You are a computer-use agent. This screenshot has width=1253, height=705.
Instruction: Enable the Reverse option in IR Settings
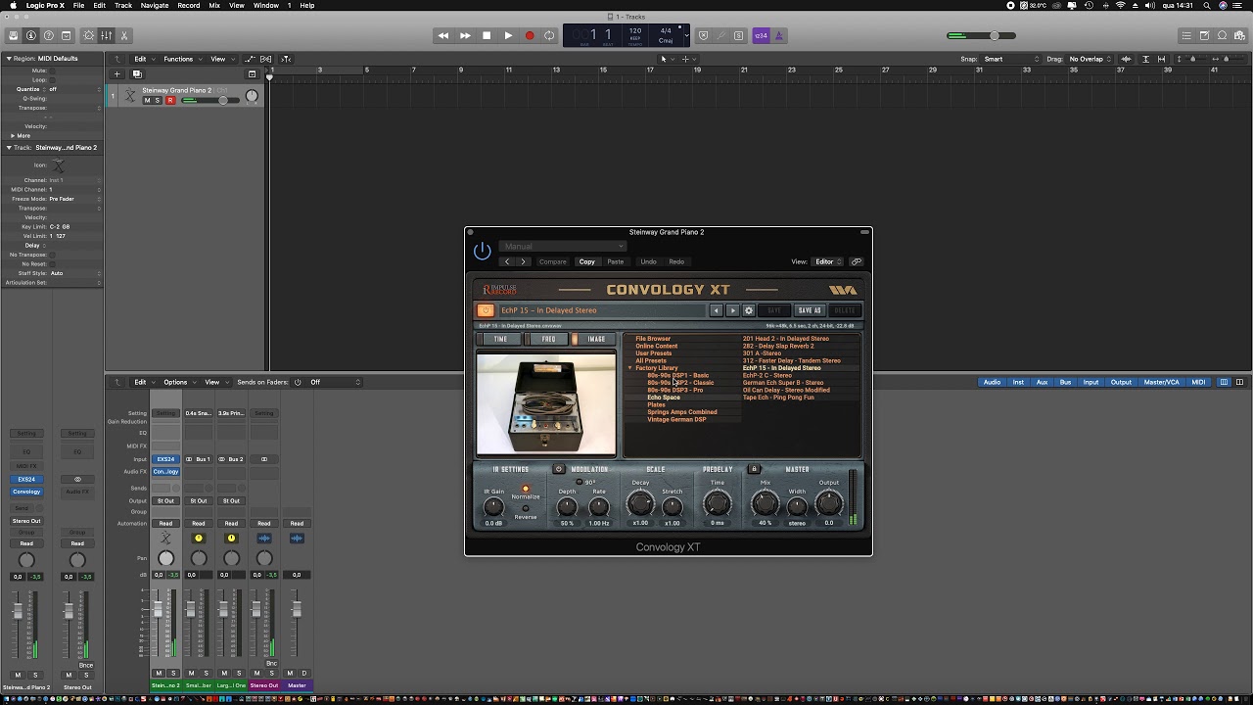coord(526,509)
